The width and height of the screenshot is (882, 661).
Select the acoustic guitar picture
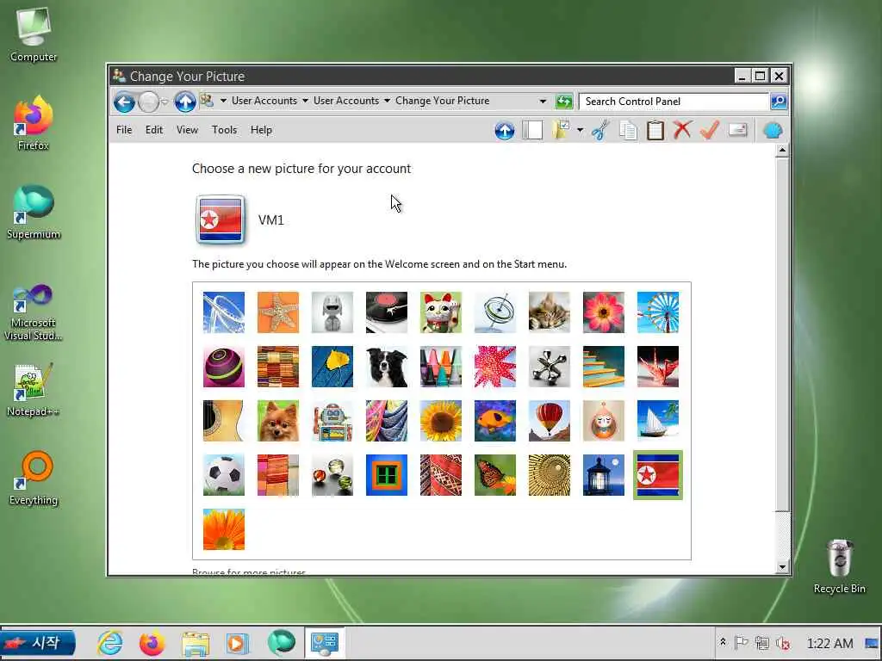tap(224, 421)
